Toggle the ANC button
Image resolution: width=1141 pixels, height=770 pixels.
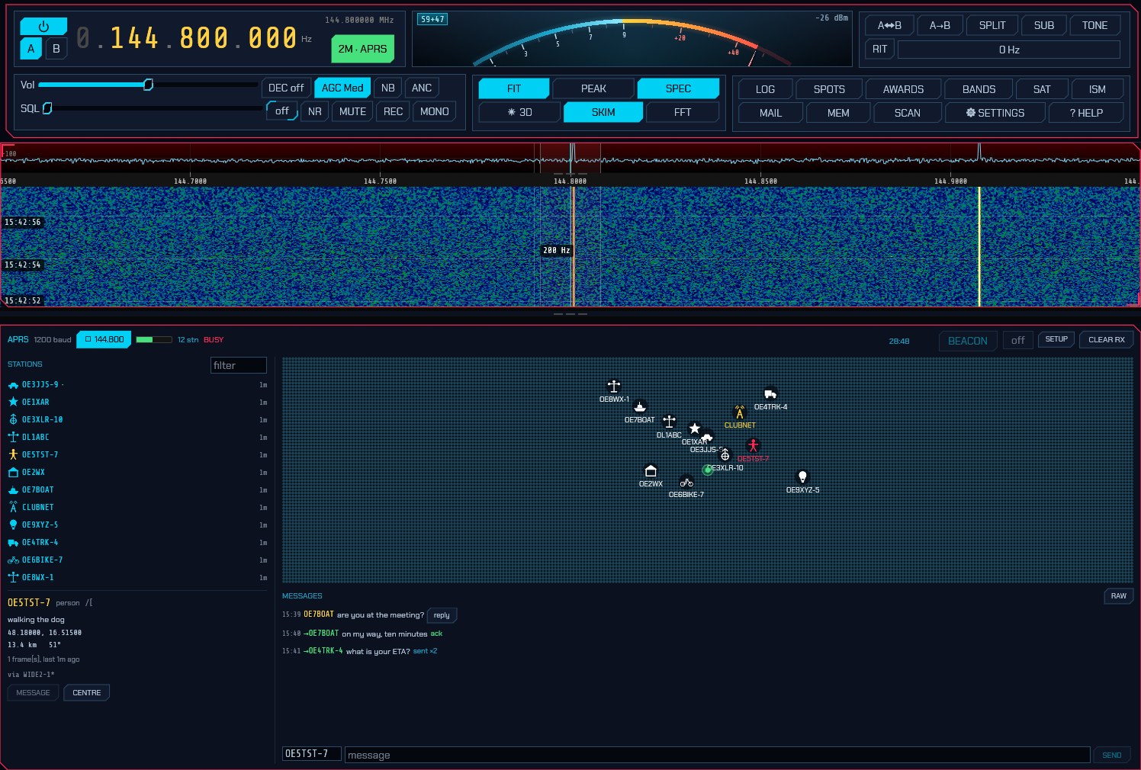point(422,88)
